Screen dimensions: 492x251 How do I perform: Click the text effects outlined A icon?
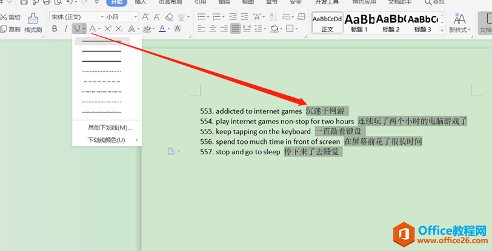coord(132,29)
